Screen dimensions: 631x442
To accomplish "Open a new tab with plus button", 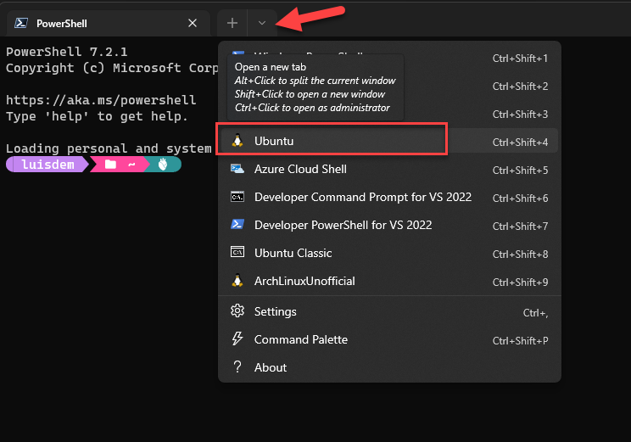I will pos(232,23).
